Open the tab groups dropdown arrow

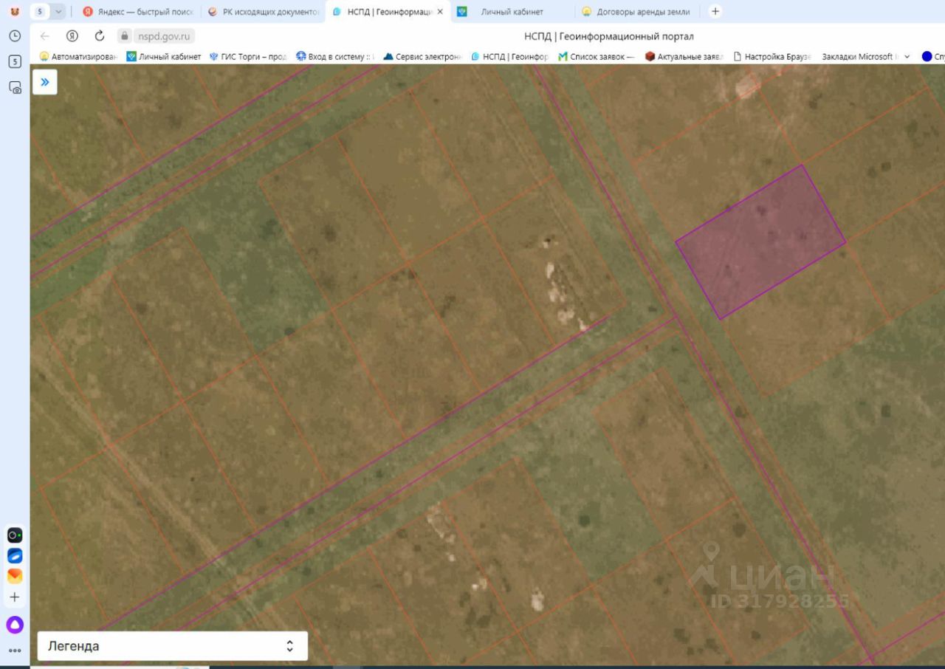(58, 12)
